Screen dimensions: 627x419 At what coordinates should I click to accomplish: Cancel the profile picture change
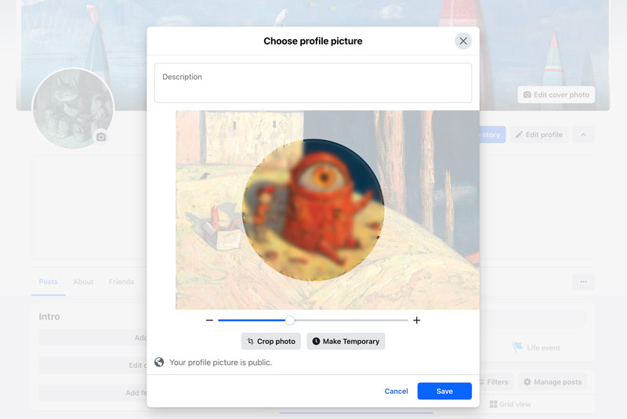(397, 391)
